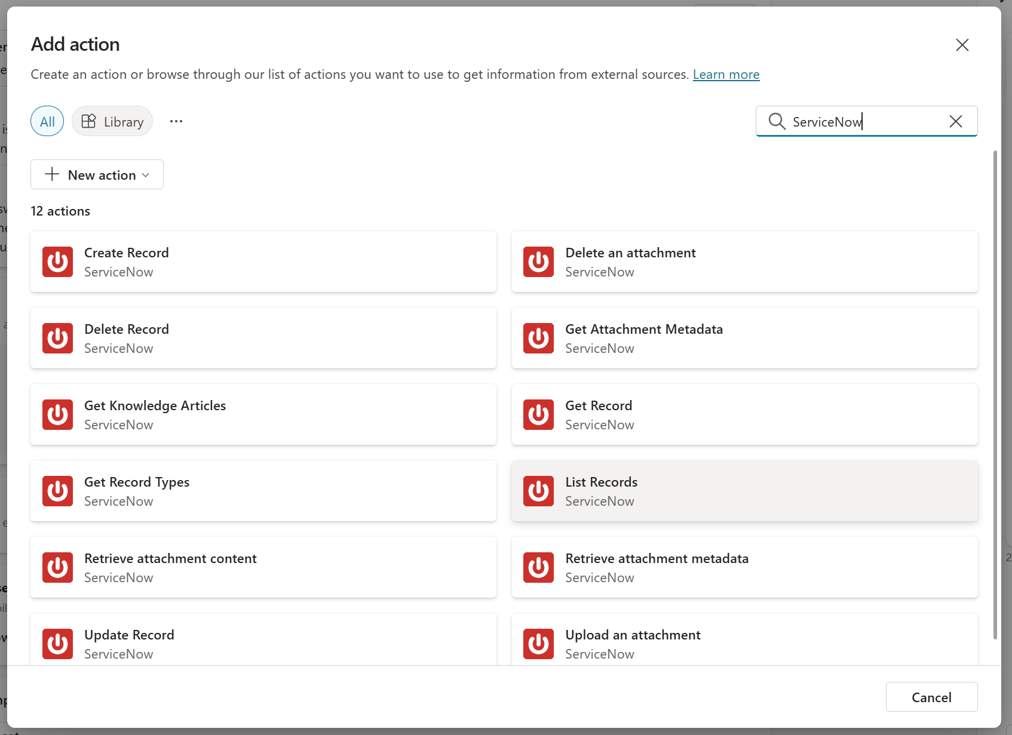The width and height of the screenshot is (1012, 735).
Task: Click the Retrieve attachment metadata icon
Action: pyautogui.click(x=538, y=567)
